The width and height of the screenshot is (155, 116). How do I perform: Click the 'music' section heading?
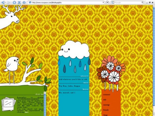86,83
